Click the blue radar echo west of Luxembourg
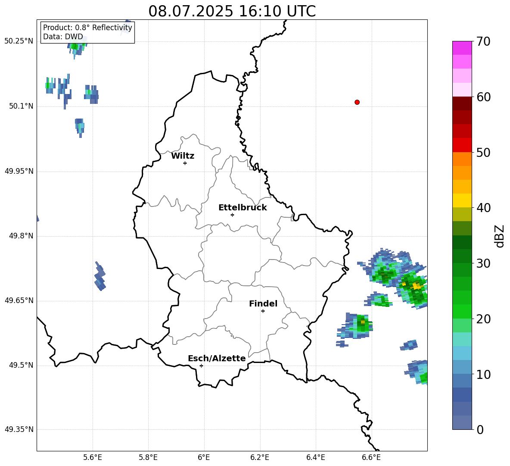 click(100, 276)
